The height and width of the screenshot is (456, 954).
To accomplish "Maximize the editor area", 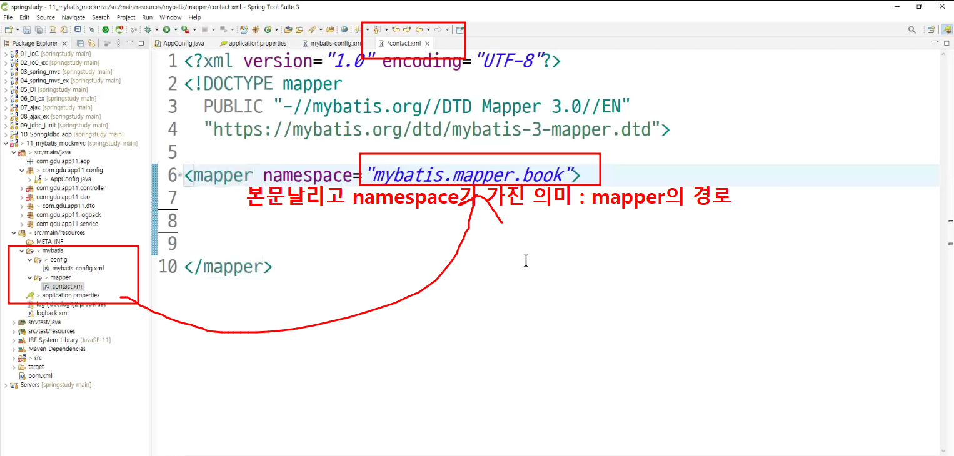I will (x=947, y=42).
